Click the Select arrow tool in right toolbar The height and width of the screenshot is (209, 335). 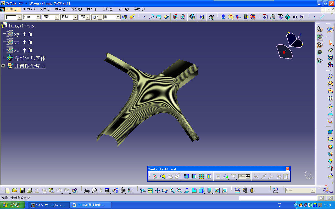(x=330, y=43)
